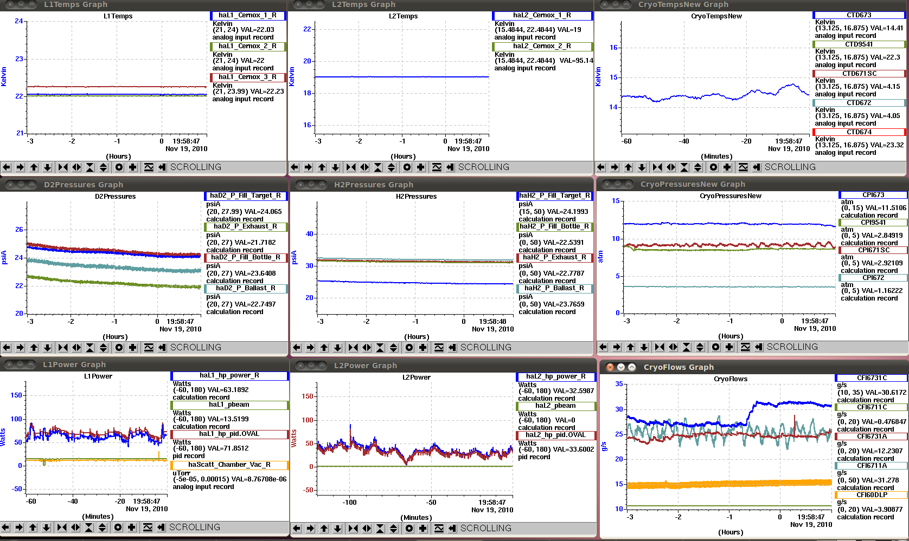909x541 pixels.
Task: Pan left in the L1Power graph toolbar
Action: point(5,527)
